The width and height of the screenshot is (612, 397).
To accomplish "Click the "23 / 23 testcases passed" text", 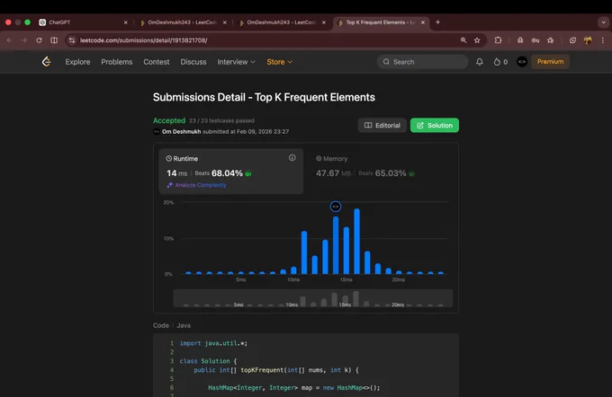I will tap(221, 120).
